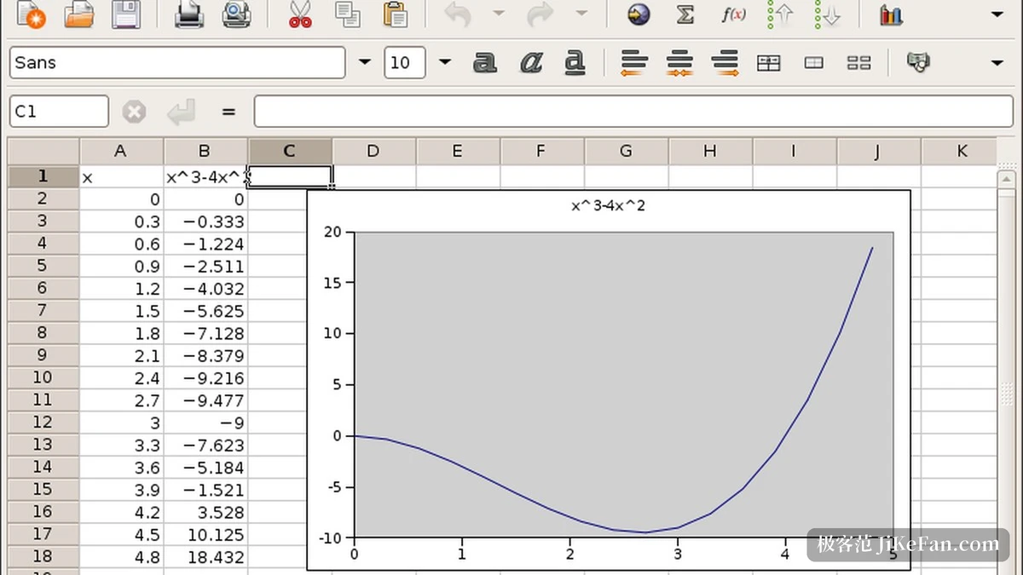
Task: Select column G by its header
Action: click(x=626, y=151)
